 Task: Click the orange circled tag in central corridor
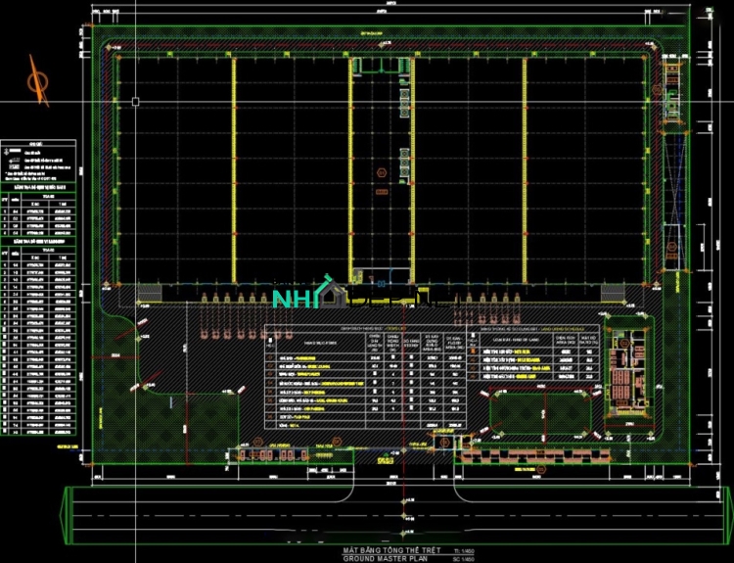point(383,172)
